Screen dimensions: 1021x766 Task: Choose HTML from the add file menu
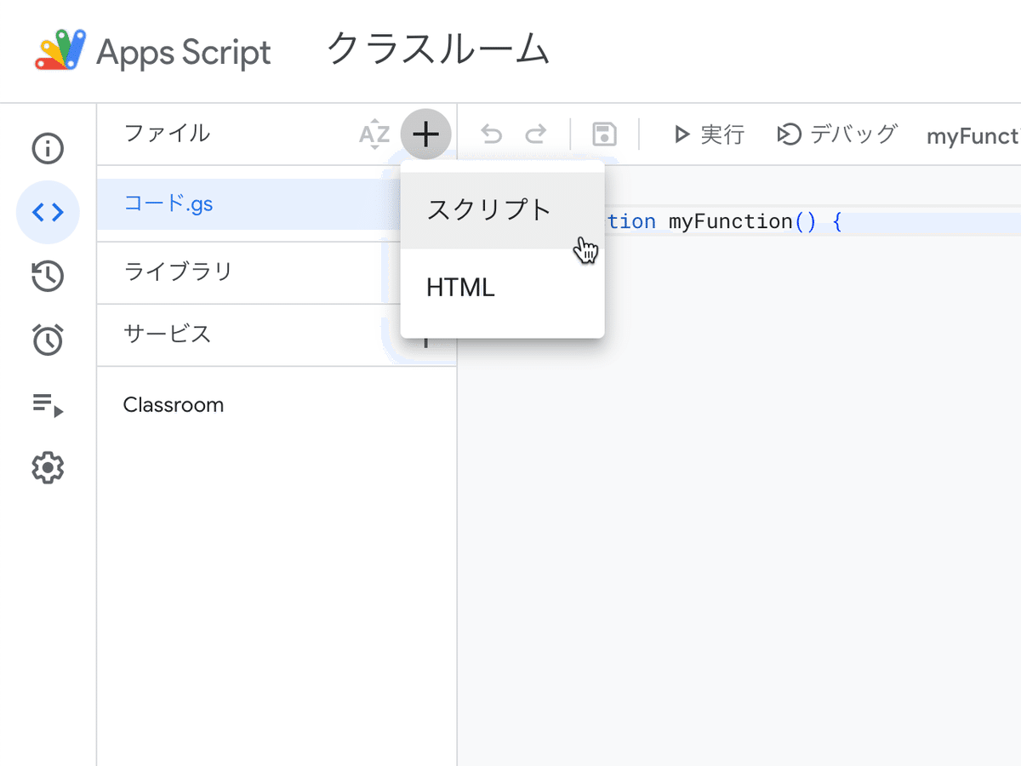[502, 288]
